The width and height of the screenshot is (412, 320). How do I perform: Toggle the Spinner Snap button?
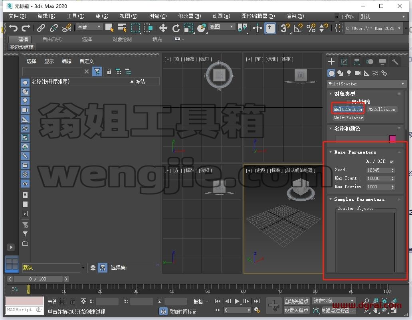tap(323, 28)
